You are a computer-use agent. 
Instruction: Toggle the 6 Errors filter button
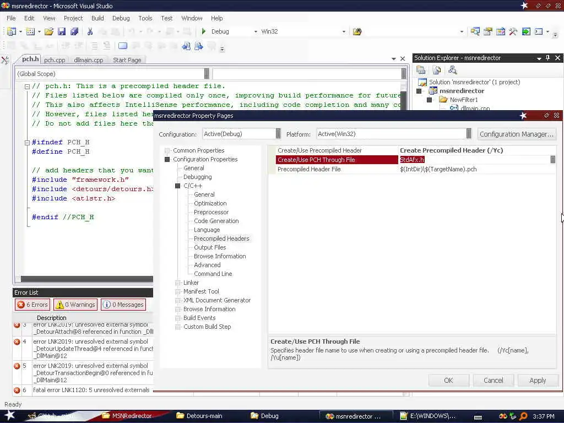pyautogui.click(x=32, y=305)
